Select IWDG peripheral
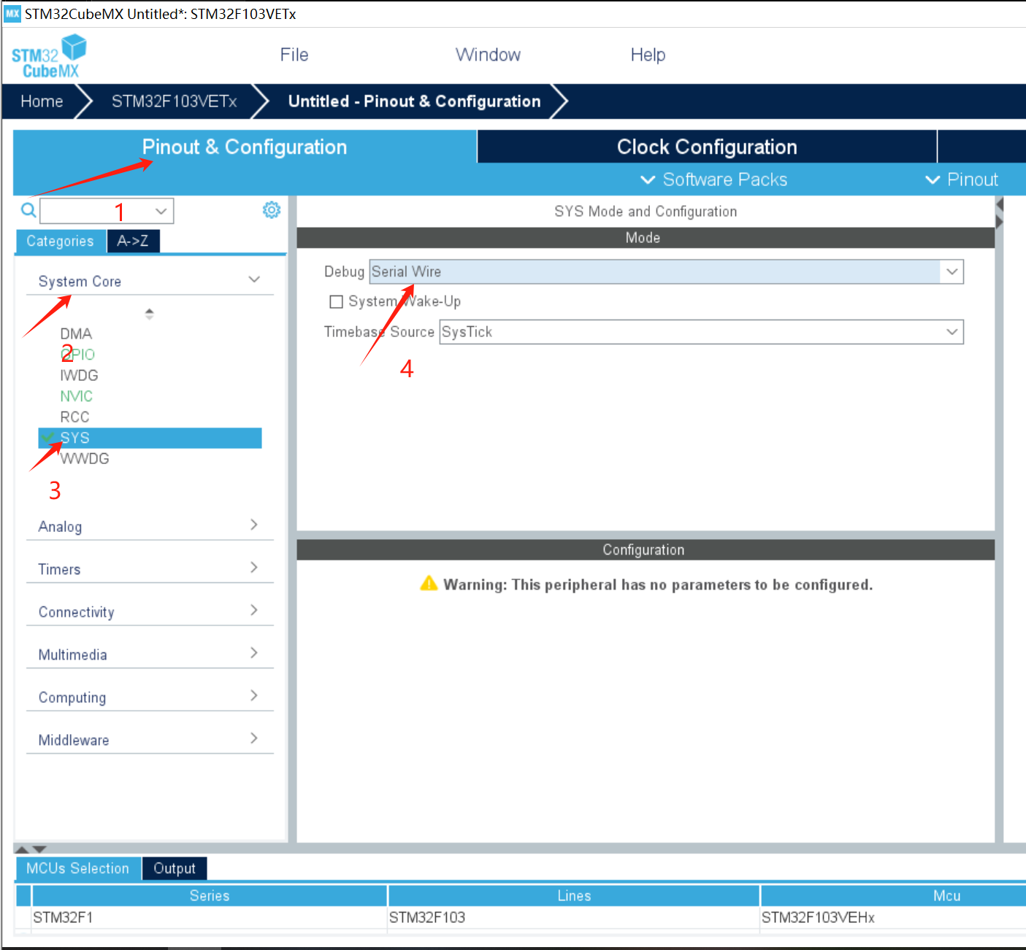 [79, 375]
